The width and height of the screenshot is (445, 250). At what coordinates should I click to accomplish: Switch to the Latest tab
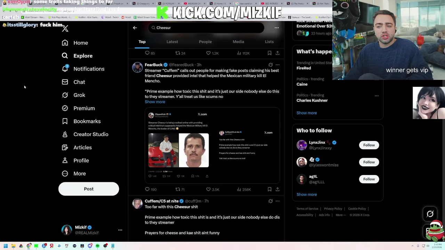[x=172, y=42]
